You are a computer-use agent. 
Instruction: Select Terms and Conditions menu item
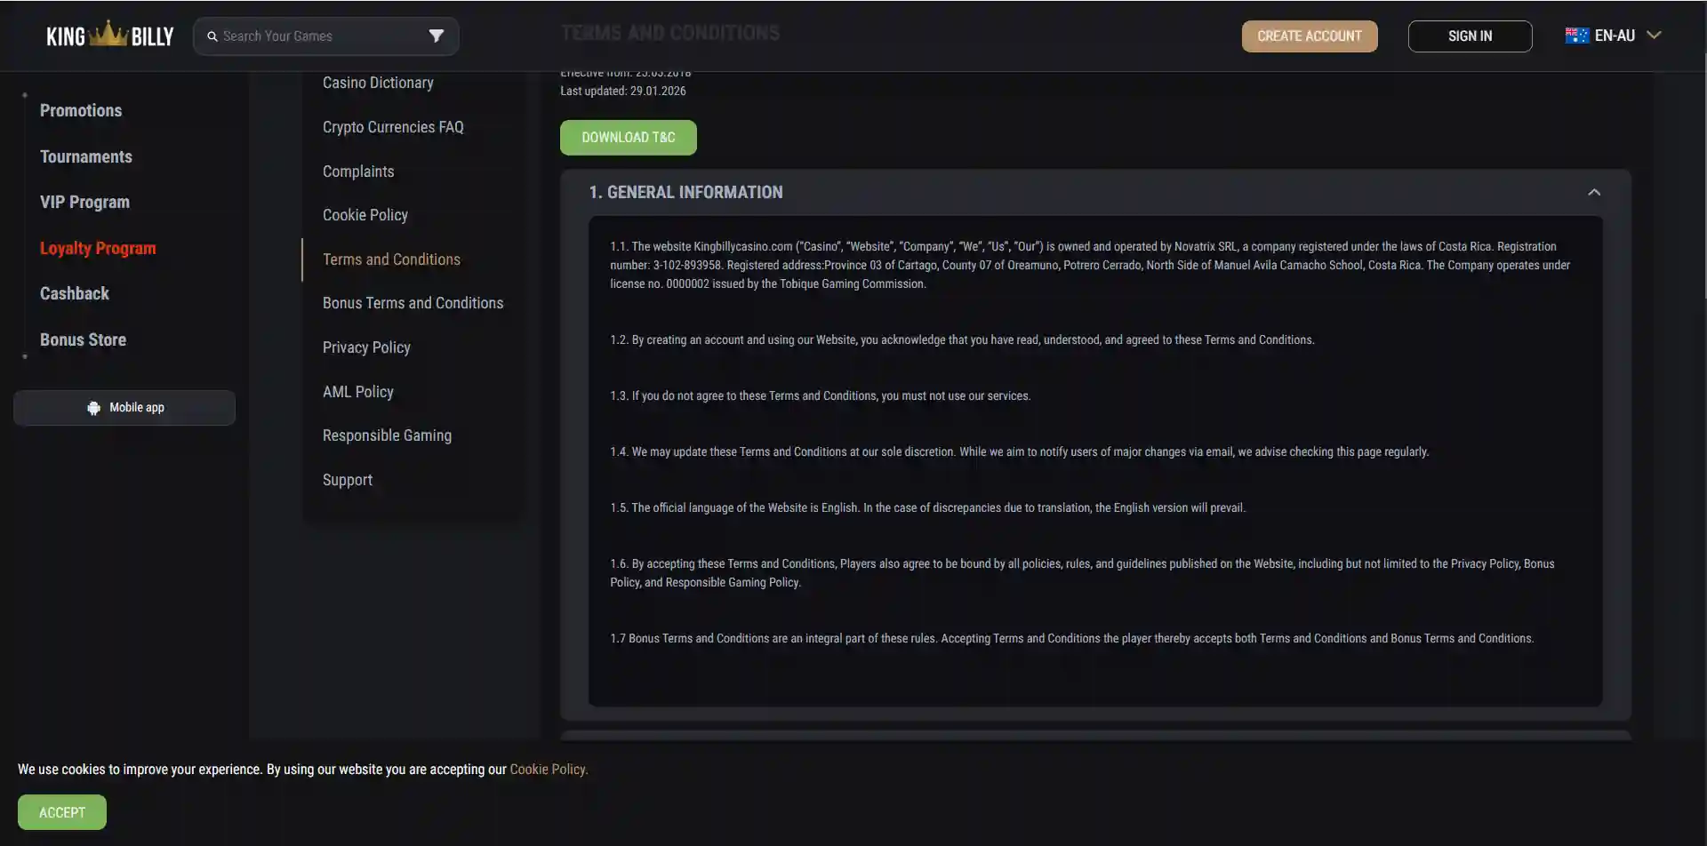[391, 259]
